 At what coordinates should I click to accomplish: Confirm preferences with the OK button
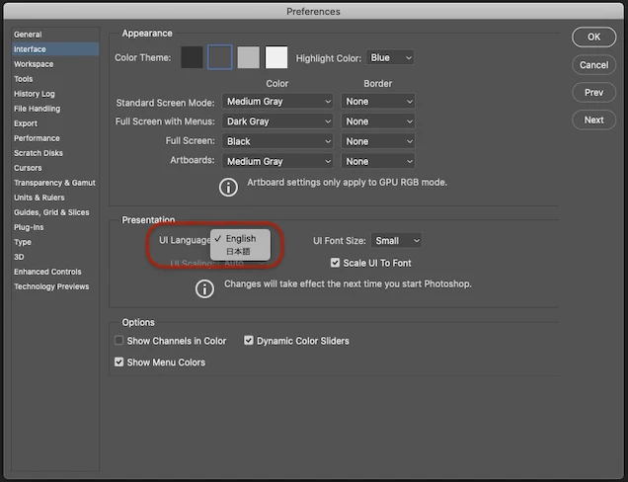click(594, 38)
